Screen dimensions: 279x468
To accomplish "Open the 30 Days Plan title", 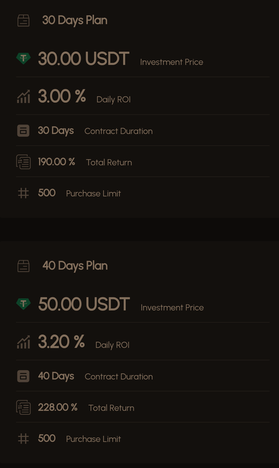I will (x=75, y=20).
